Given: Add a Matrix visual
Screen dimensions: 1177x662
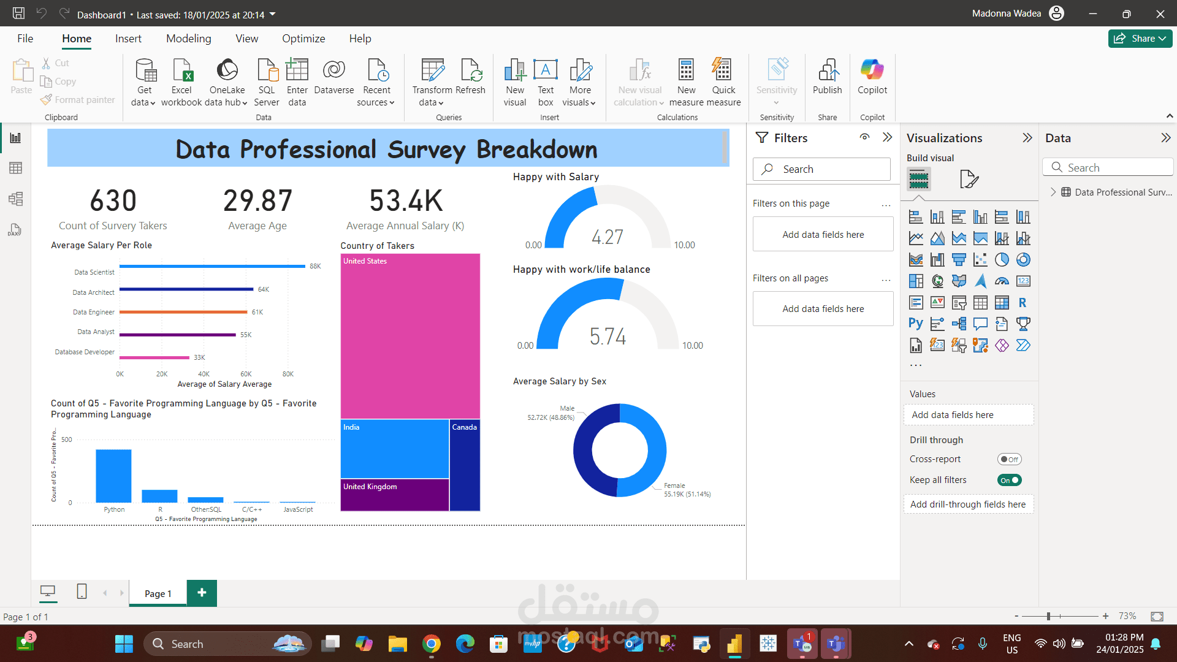Looking at the screenshot, I should tap(1002, 303).
